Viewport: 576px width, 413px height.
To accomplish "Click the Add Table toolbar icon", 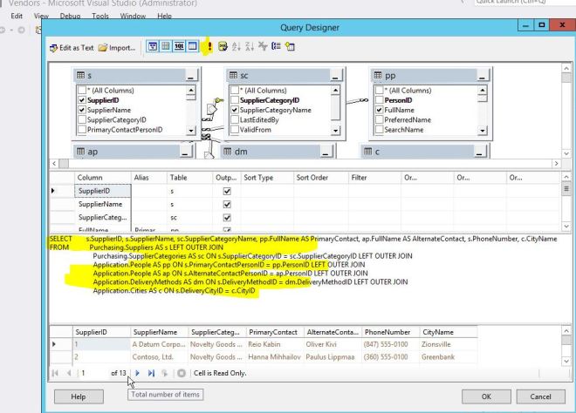I will pyautogui.click(x=285, y=47).
